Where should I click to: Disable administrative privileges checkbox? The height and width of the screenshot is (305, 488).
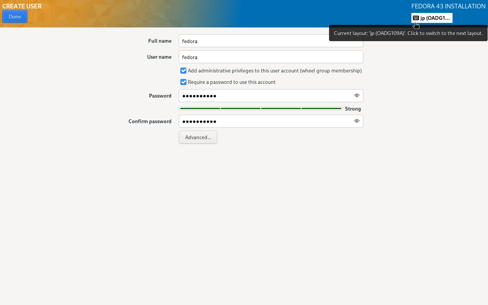183,71
